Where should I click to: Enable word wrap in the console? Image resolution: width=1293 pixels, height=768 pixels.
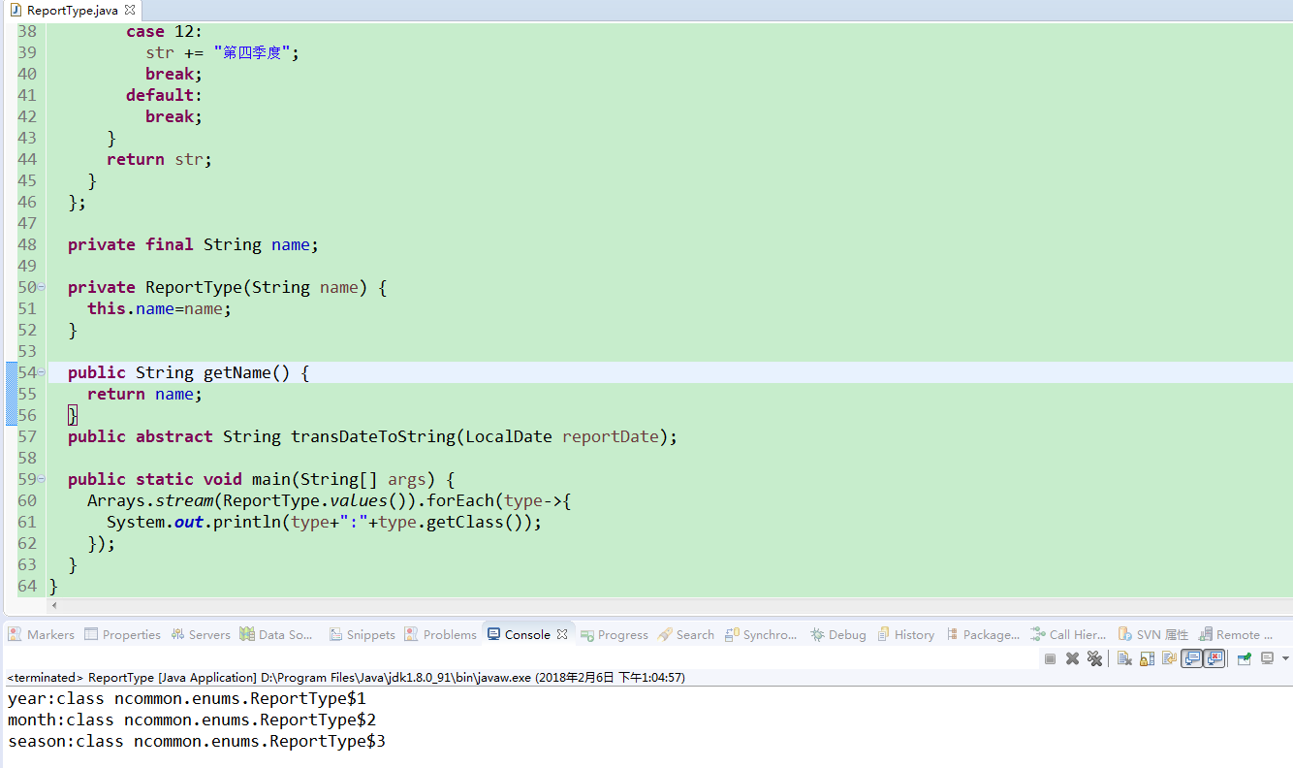pyautogui.click(x=1170, y=658)
